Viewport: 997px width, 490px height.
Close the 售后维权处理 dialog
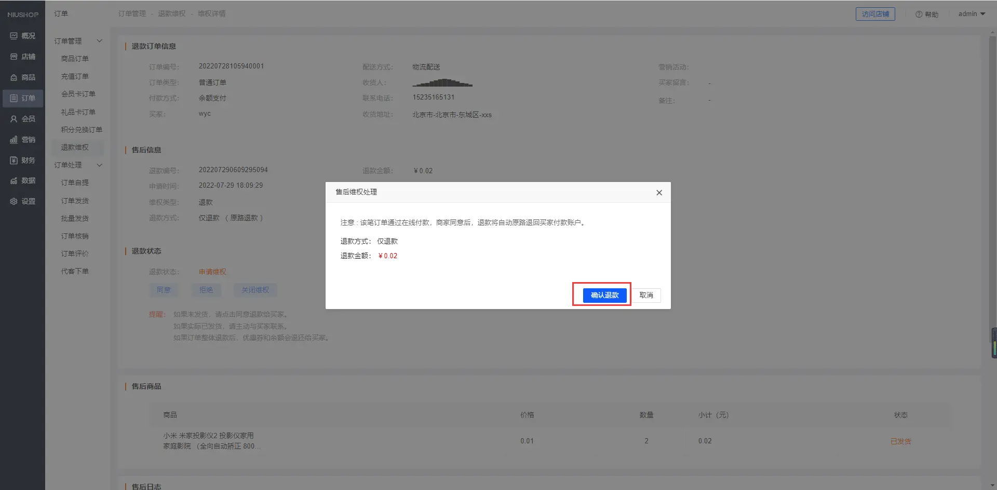[659, 192]
